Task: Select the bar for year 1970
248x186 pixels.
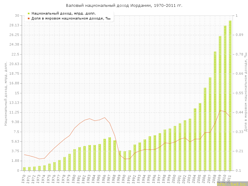Action: pos(24,169)
